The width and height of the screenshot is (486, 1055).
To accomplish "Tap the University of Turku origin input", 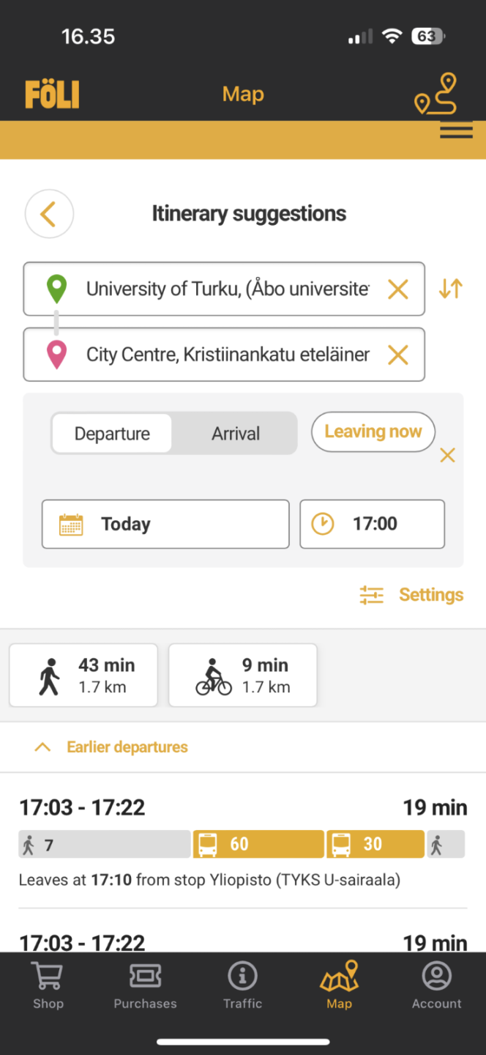I will coord(227,289).
